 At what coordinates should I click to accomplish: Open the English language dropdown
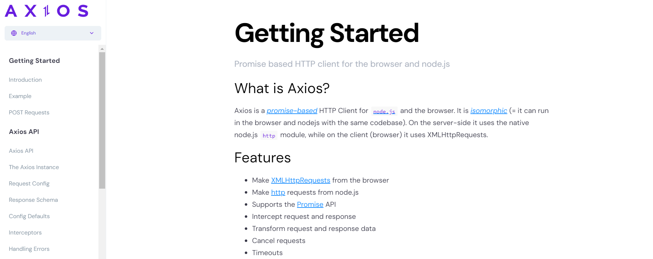coord(53,33)
